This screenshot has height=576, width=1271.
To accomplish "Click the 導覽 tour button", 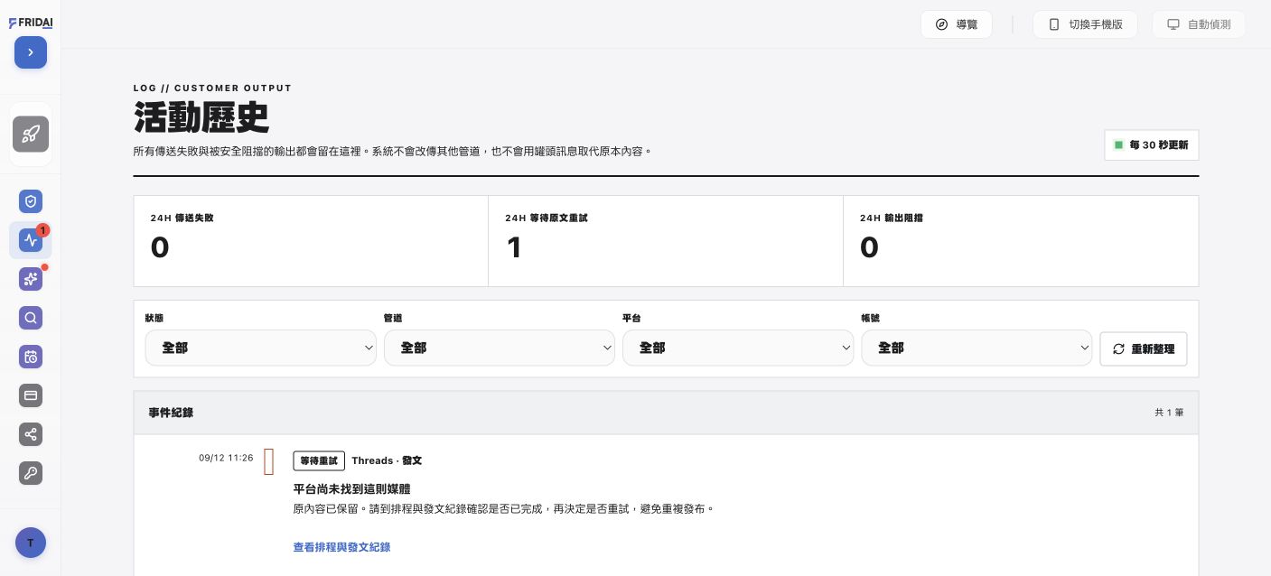I will pyautogui.click(x=957, y=24).
